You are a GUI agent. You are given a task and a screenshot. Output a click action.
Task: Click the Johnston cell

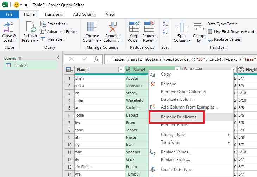click(137, 86)
